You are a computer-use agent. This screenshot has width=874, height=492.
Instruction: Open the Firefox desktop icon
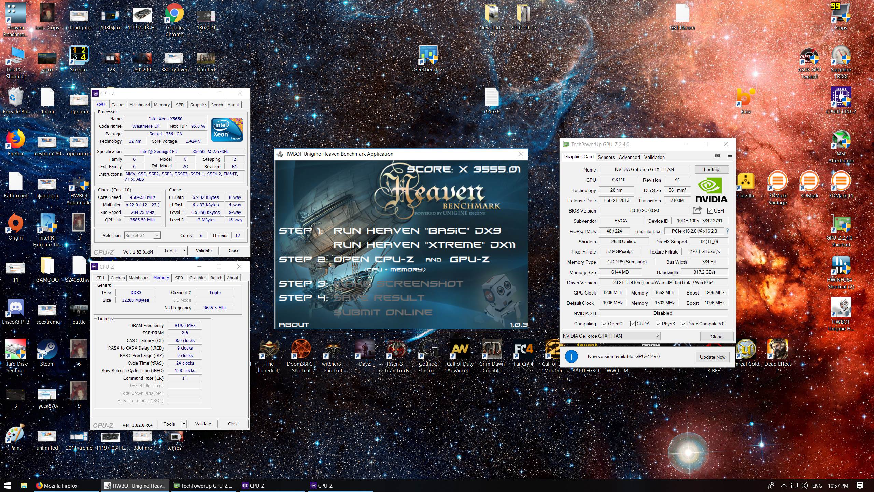tap(15, 143)
